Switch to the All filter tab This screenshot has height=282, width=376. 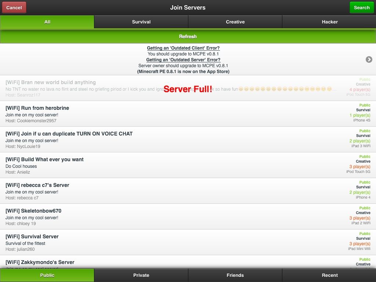click(47, 22)
